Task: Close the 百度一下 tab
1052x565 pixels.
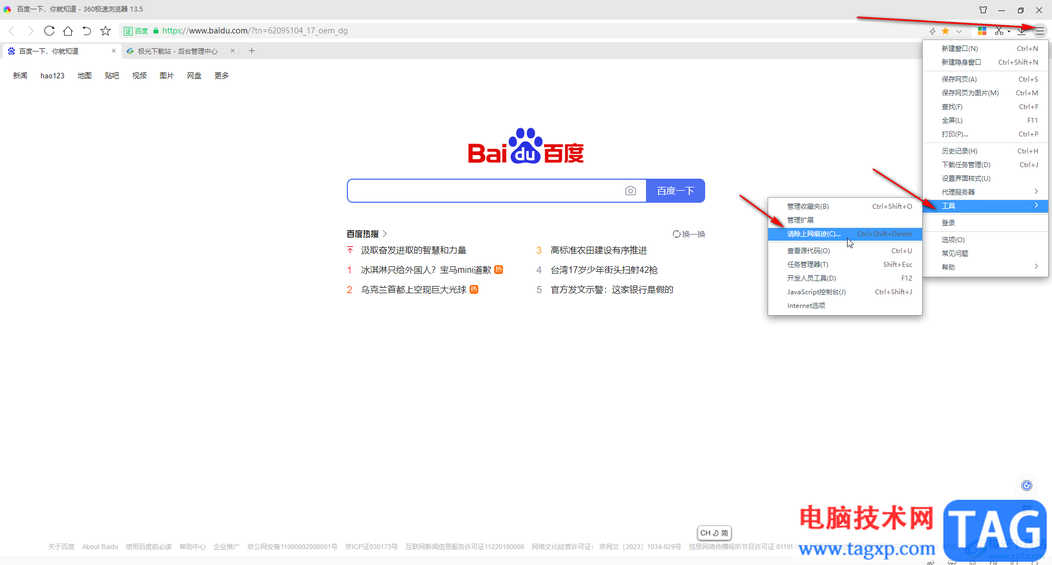Action: [x=113, y=51]
